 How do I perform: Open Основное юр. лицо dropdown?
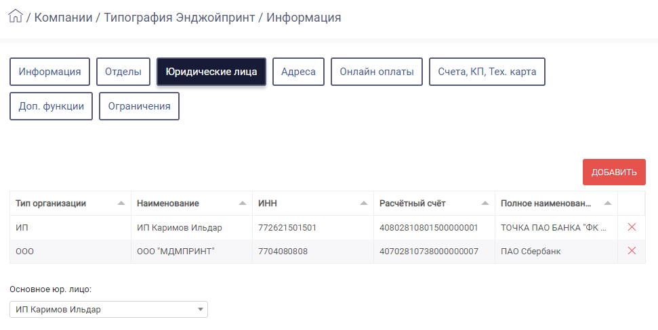point(108,310)
